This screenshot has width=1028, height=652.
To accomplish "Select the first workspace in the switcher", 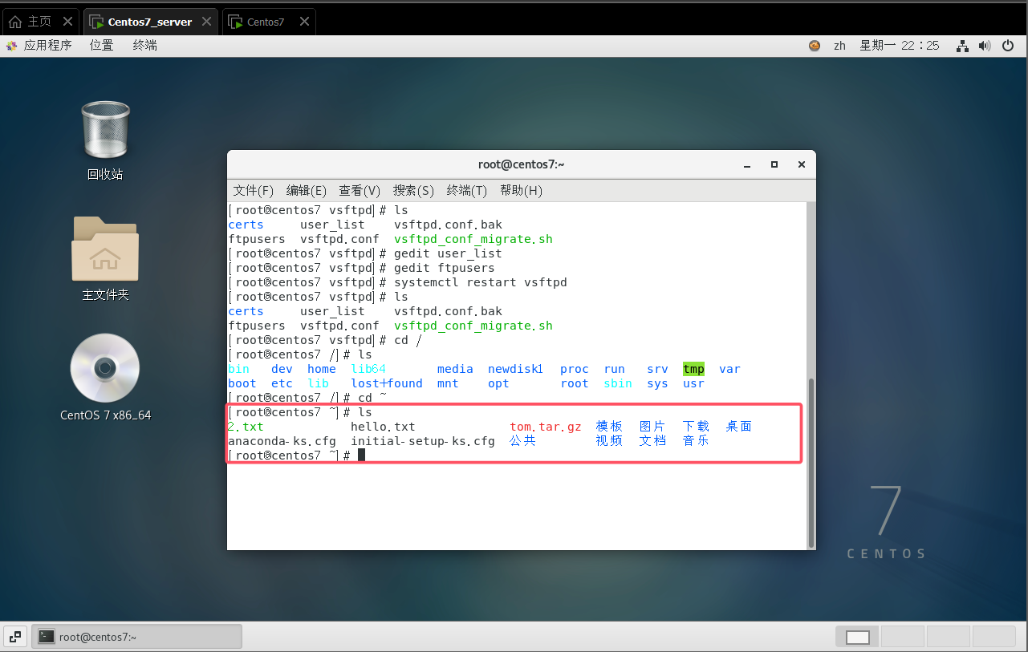I will [857, 637].
